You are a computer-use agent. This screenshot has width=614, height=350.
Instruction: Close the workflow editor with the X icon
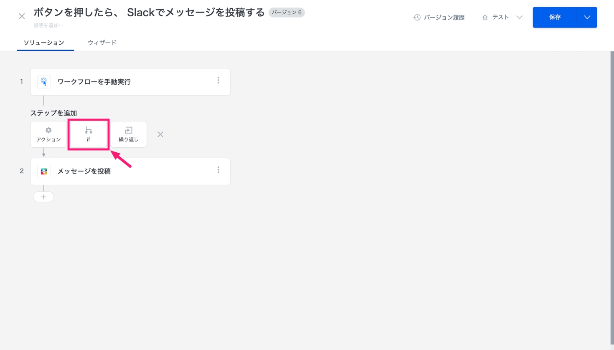22,16
